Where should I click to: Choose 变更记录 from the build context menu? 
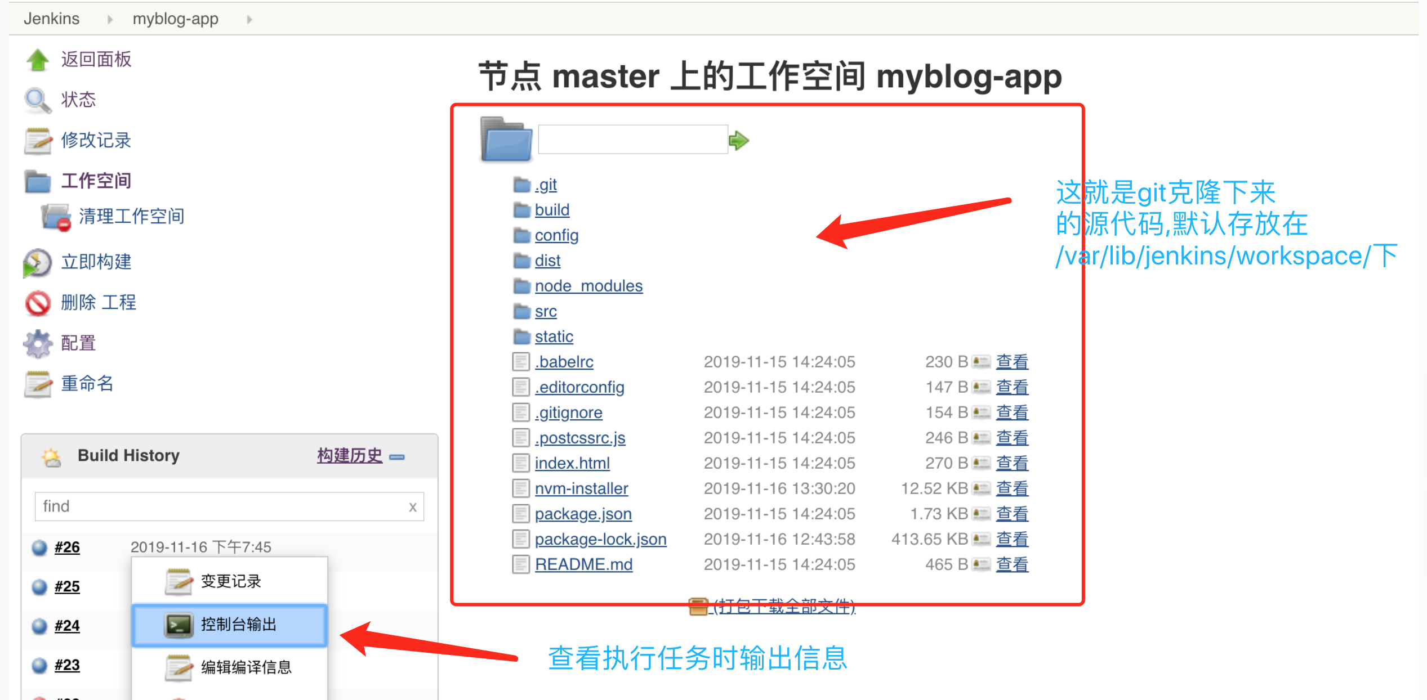[231, 581]
